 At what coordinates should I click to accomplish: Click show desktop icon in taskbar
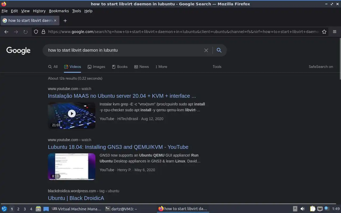[x=46, y=209]
